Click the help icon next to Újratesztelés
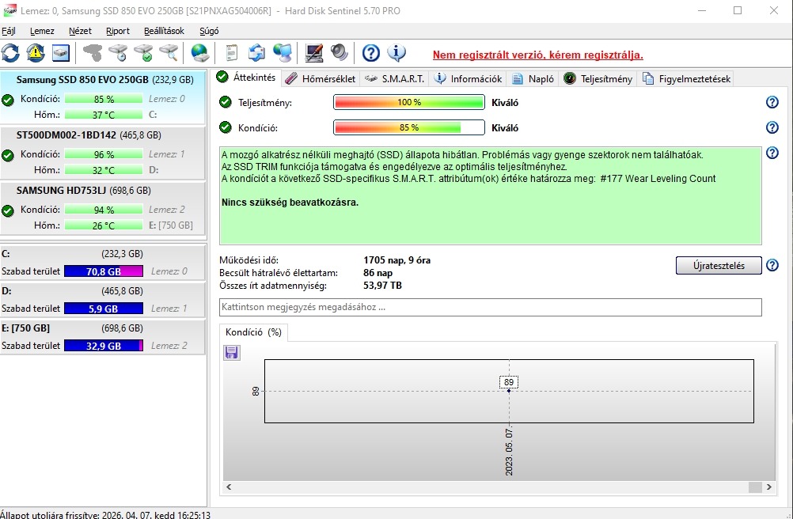Screen dimensions: 793x519 772,265
